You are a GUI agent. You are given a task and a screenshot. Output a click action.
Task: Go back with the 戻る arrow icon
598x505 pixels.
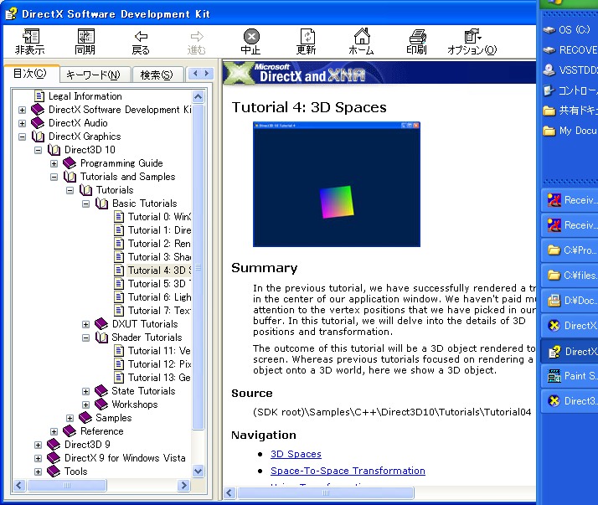[141, 41]
